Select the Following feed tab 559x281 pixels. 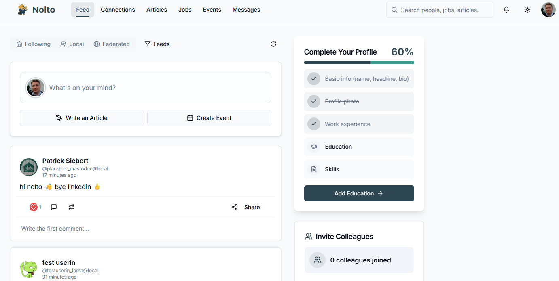34,44
